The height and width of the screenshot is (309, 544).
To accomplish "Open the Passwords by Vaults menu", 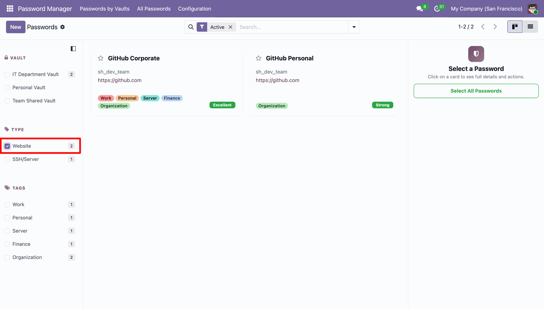I will click(105, 9).
